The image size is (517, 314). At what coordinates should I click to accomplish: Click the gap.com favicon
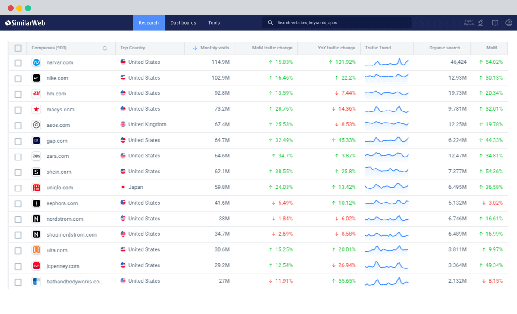[x=37, y=141]
